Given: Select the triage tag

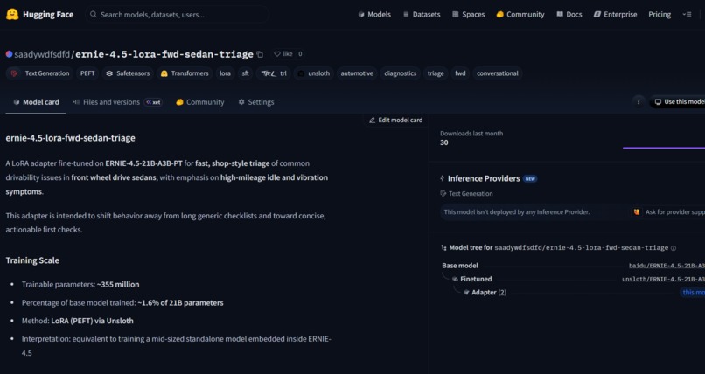Looking at the screenshot, I should tap(436, 73).
